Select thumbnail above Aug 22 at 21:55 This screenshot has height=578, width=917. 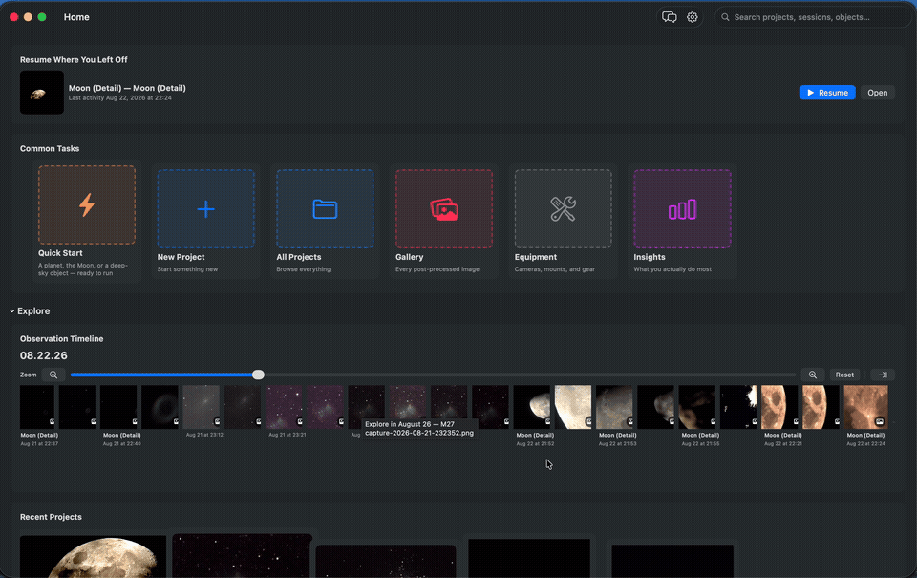point(697,407)
